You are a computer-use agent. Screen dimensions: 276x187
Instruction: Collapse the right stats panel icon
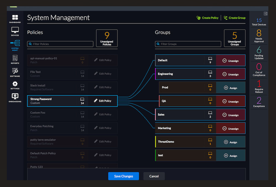265,14
